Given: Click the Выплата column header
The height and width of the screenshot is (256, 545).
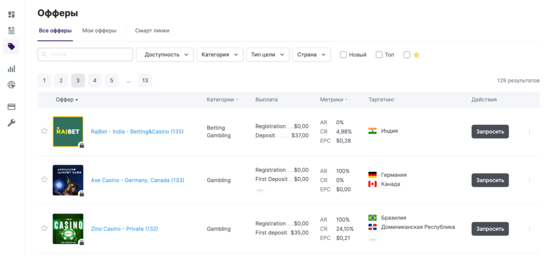Looking at the screenshot, I should click(x=266, y=100).
